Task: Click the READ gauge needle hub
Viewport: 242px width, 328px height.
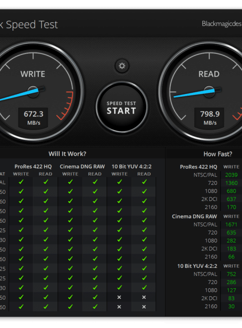Action: pos(209,92)
